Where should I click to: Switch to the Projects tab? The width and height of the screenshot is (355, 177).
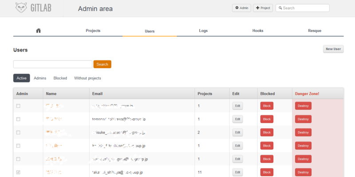point(93,31)
